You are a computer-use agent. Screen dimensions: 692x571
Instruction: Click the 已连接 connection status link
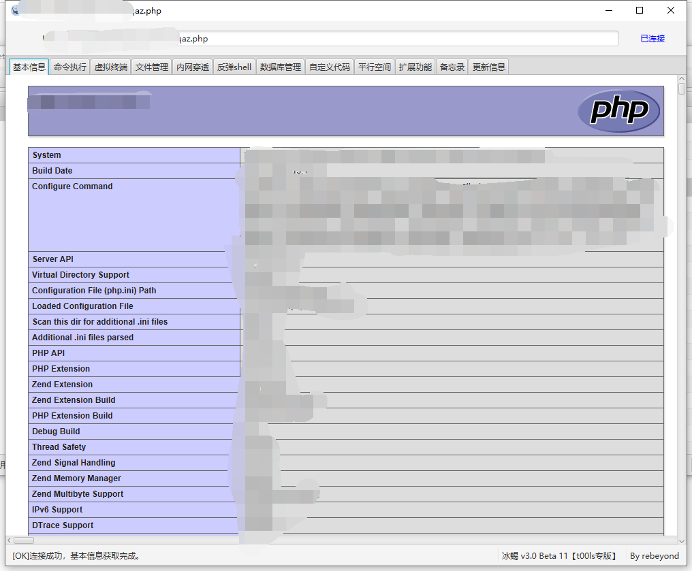point(652,39)
